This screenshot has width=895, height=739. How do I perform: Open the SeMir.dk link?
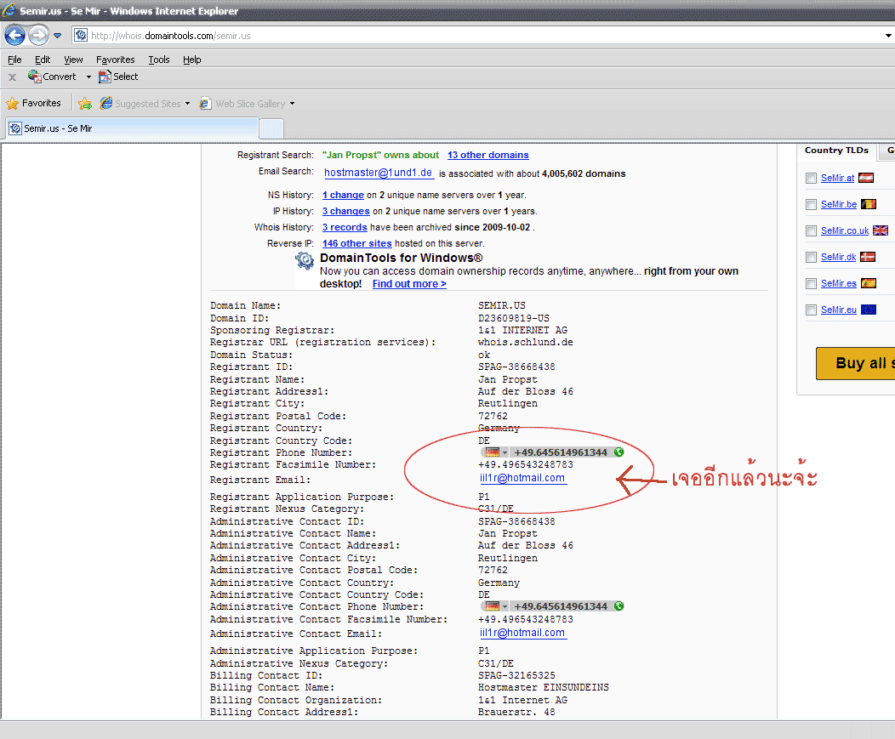[839, 258]
